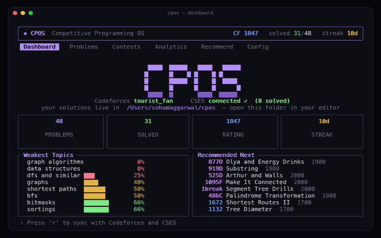Click the sync hint prompt line
Viewport: 381px width, 238px height.
(98, 223)
